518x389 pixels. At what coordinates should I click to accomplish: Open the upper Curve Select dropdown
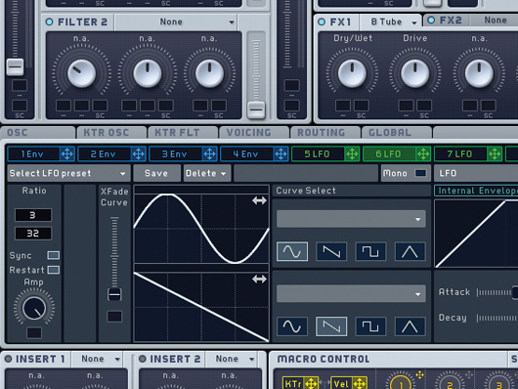pos(351,219)
